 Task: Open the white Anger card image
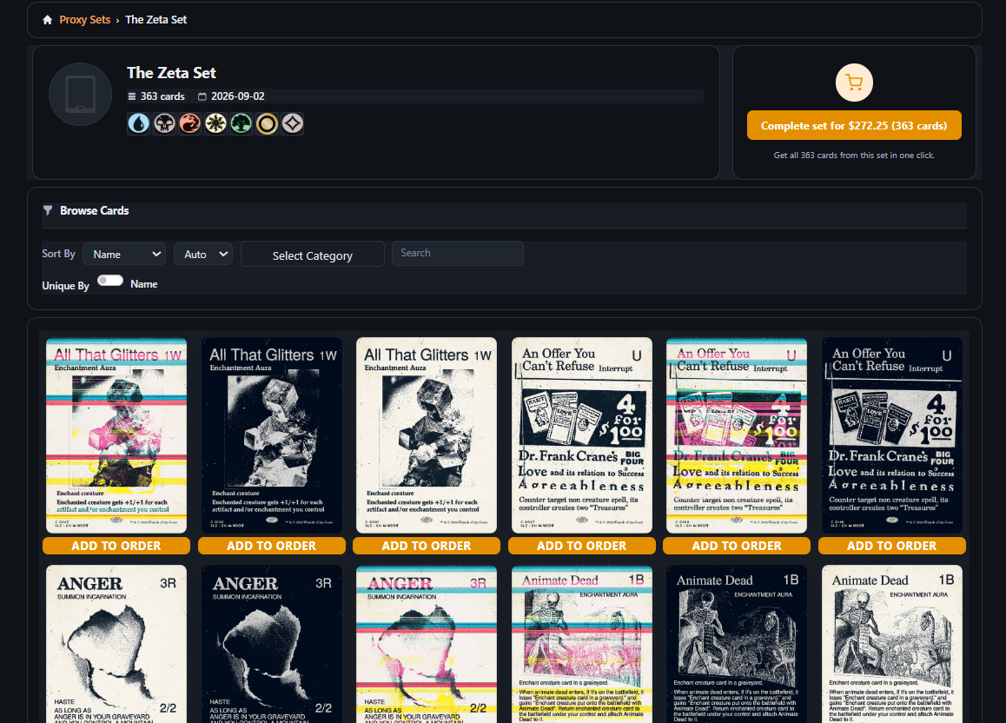[116, 644]
